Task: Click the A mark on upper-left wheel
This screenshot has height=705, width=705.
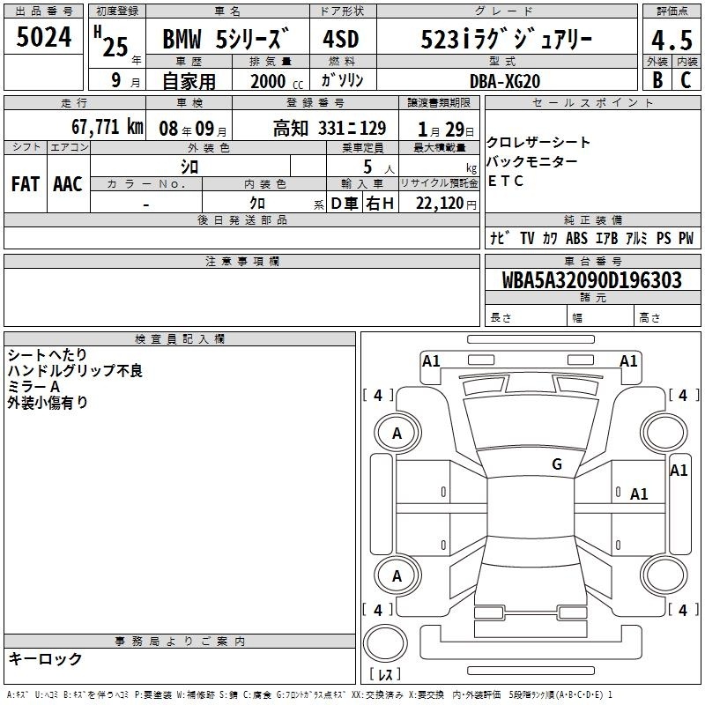Action: point(397,433)
